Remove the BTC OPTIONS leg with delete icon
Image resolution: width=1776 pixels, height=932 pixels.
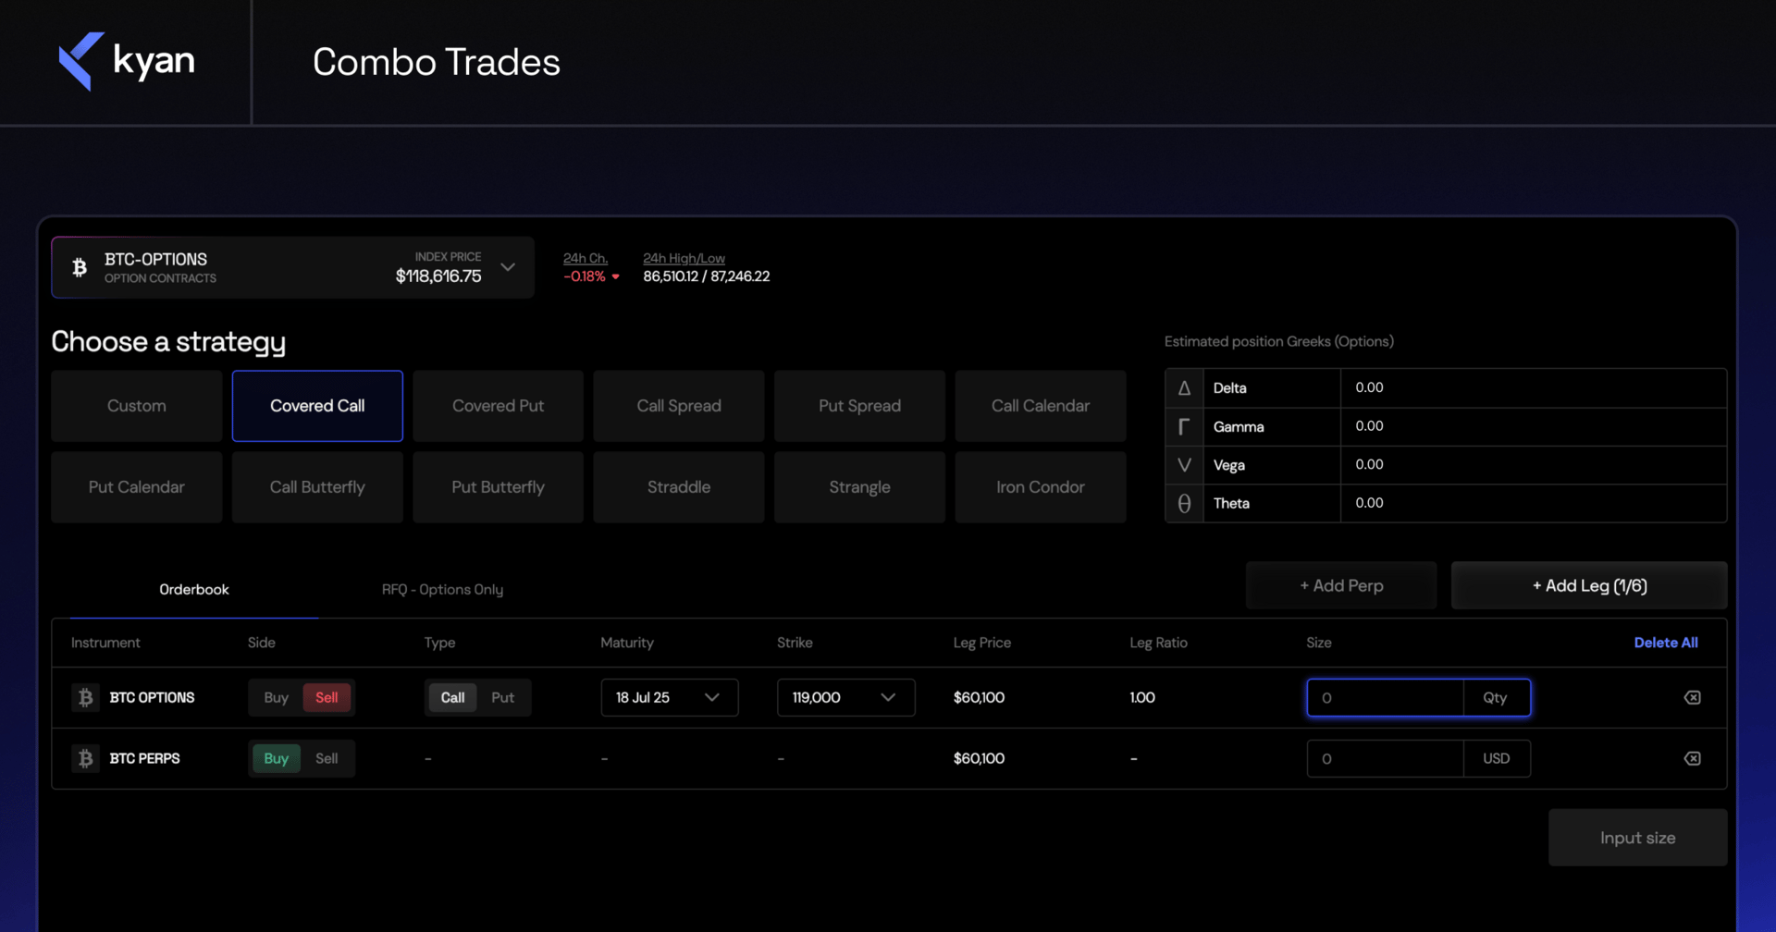1692,697
